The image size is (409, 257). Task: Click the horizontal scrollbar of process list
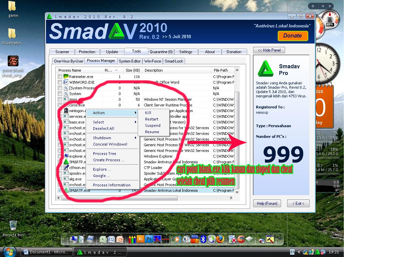pos(119,198)
